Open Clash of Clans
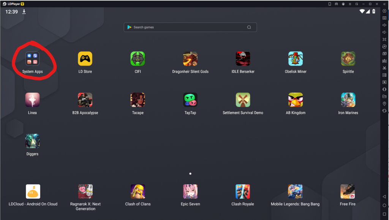This screenshot has width=389, height=220. [138, 192]
